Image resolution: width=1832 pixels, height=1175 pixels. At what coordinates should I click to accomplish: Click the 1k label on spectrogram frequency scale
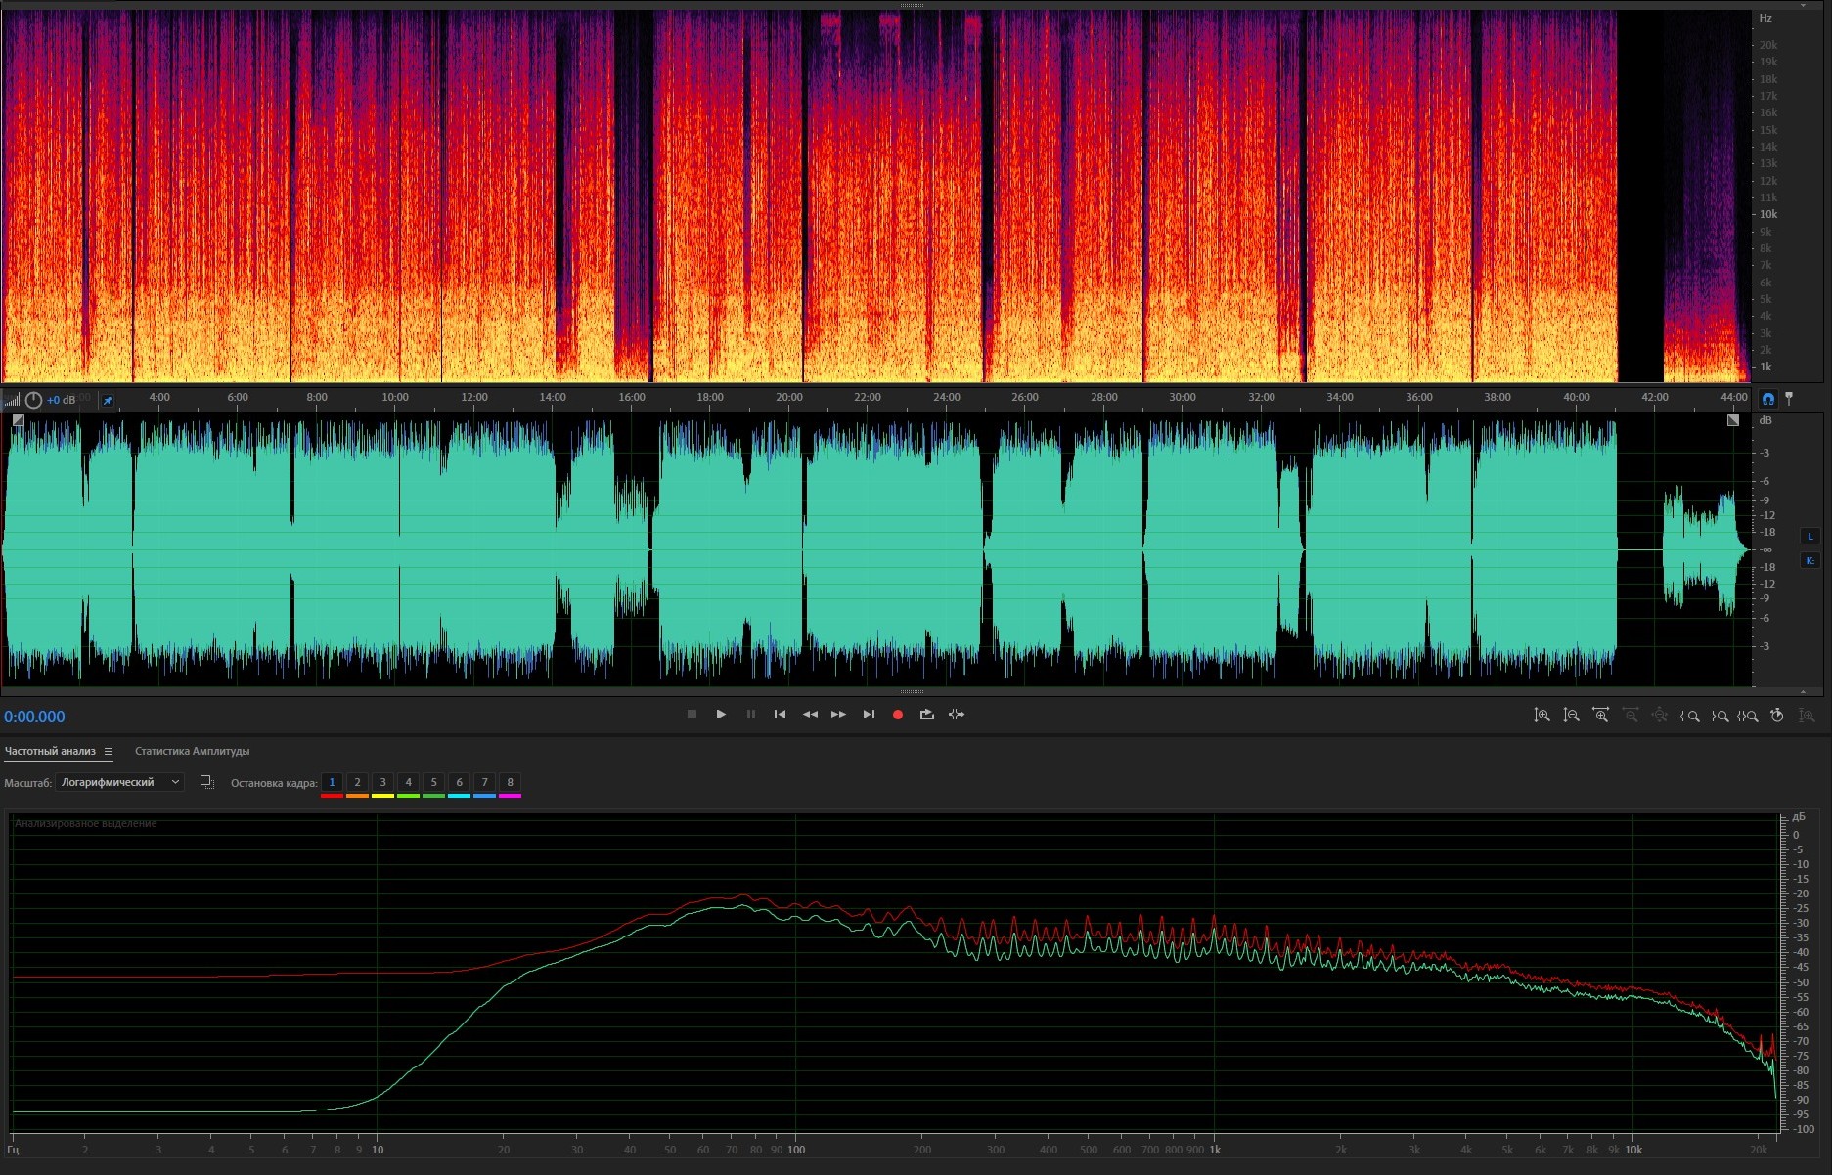(1765, 367)
